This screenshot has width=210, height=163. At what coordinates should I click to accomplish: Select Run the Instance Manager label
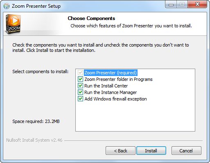click(x=111, y=92)
